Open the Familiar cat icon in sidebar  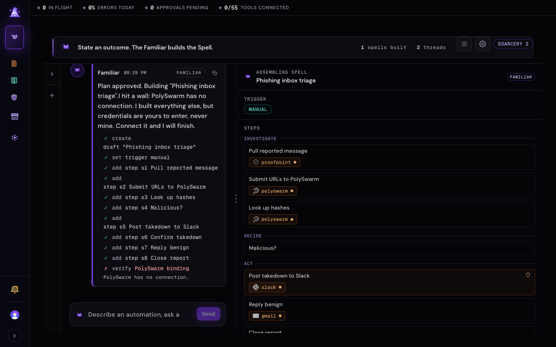coord(14,37)
